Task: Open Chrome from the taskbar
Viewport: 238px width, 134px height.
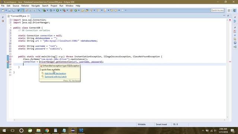Action: point(47,131)
